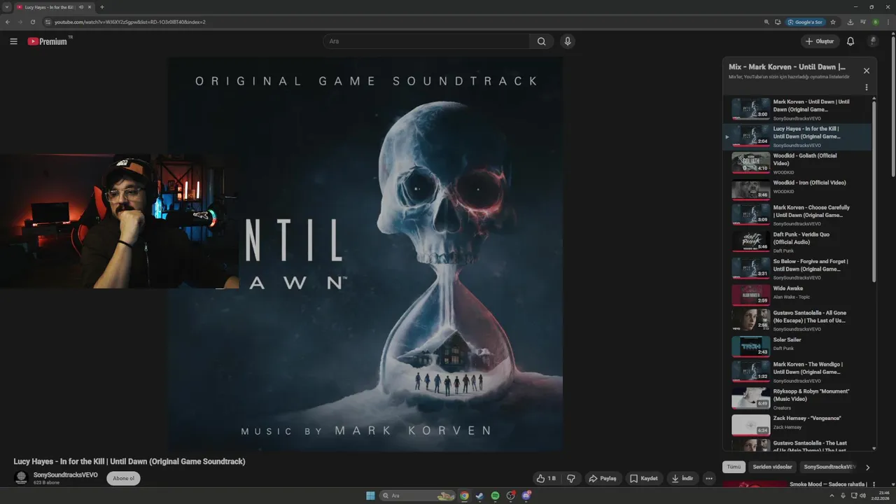Select the SonySoundtracksVEVO filter chip

[829, 467]
